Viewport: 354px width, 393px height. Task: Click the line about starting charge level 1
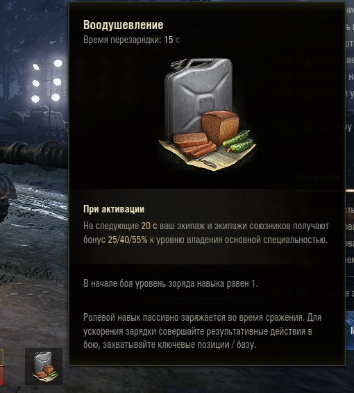click(170, 283)
